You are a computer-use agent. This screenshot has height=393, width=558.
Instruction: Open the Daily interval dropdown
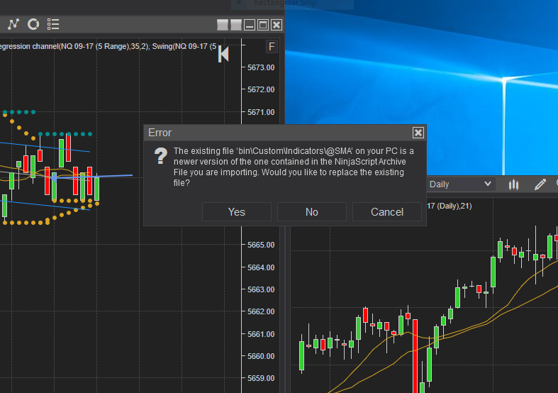(460, 184)
